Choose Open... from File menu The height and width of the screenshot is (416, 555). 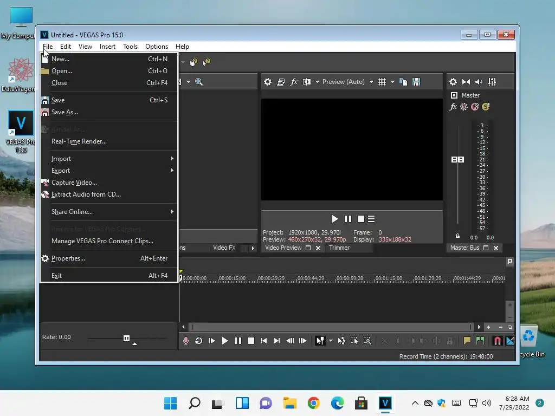(108, 71)
